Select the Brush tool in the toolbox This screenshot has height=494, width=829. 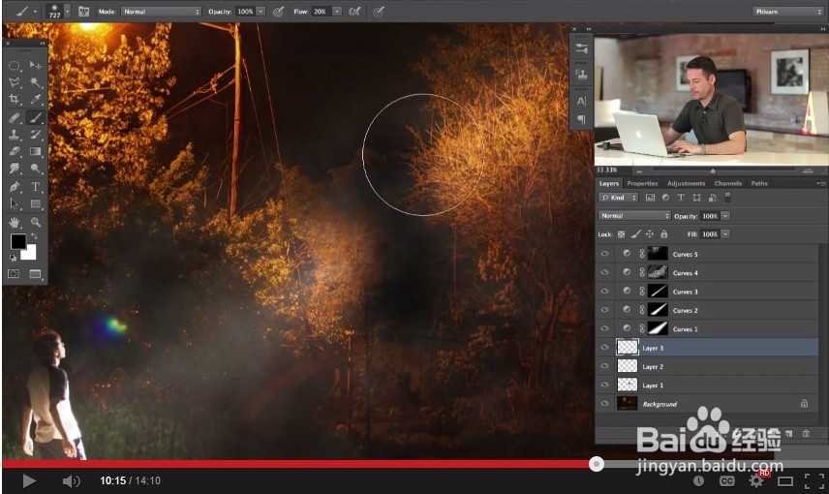(36, 117)
